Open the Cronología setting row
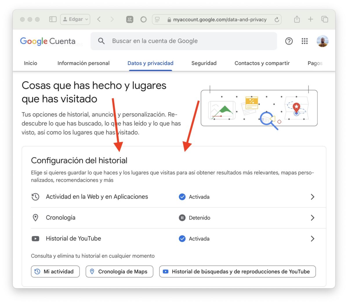The width and height of the screenshot is (348, 304). 178,218
